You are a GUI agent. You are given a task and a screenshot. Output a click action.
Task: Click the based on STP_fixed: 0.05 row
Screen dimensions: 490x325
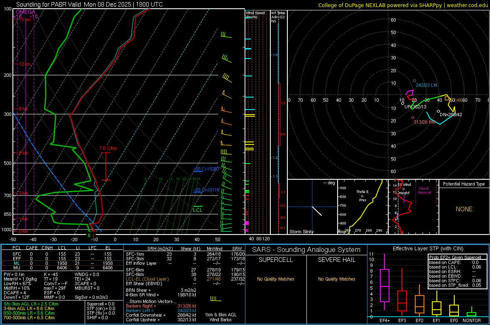pyautogui.click(x=455, y=285)
